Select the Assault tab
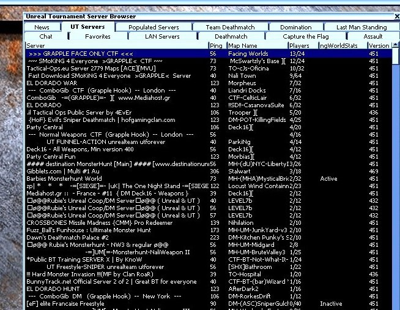 (373, 37)
